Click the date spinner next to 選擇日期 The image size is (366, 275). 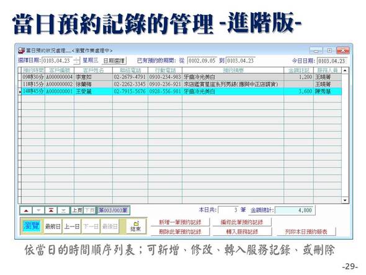click(76, 60)
